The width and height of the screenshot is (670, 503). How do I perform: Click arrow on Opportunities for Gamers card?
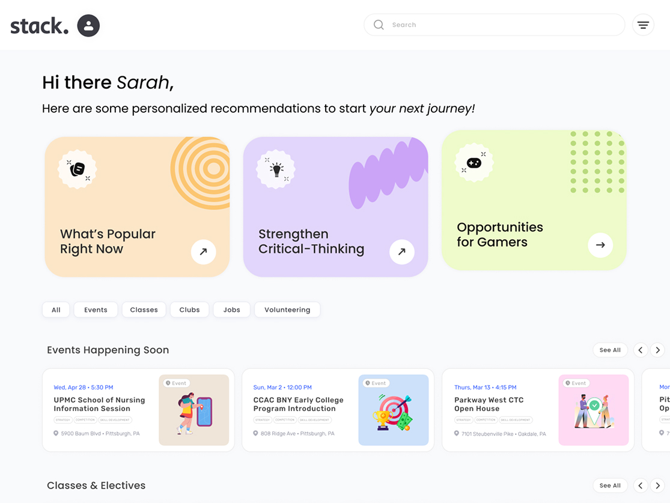pyautogui.click(x=600, y=245)
